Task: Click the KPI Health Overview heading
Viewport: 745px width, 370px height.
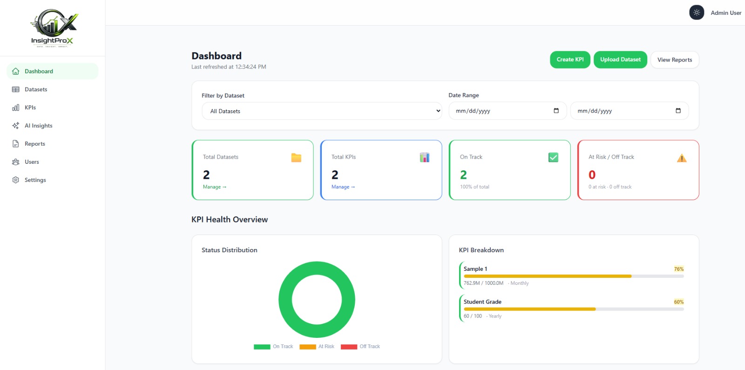Action: pos(230,220)
